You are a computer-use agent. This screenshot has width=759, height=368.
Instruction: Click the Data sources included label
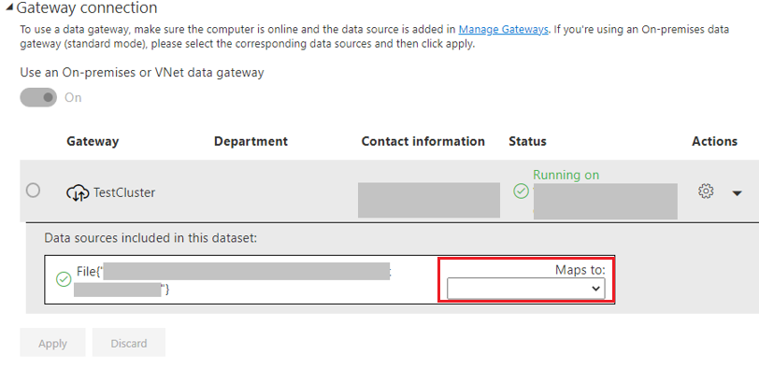pyautogui.click(x=150, y=238)
